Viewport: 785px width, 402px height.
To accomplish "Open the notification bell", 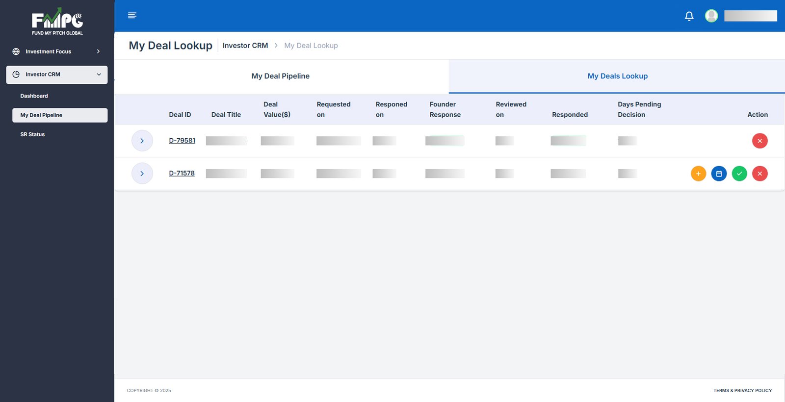I will pos(689,16).
